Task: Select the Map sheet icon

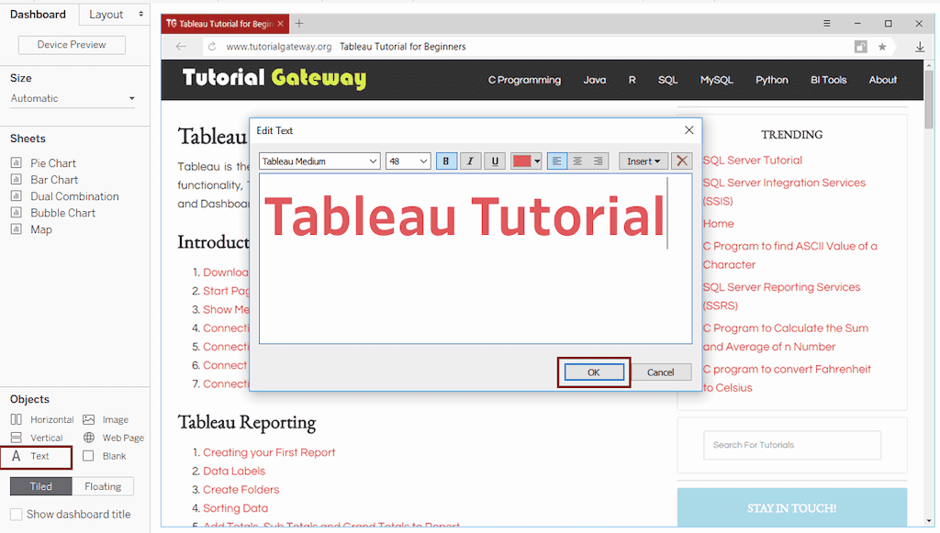Action: point(17,229)
